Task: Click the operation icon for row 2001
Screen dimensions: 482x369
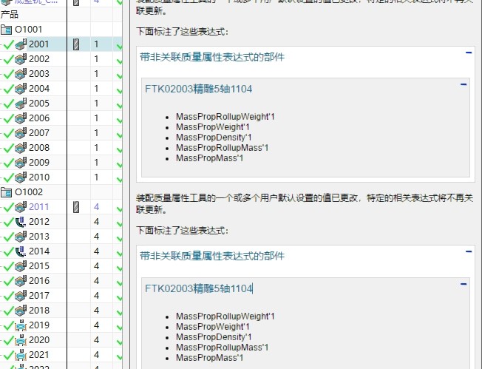Action: coord(21,44)
